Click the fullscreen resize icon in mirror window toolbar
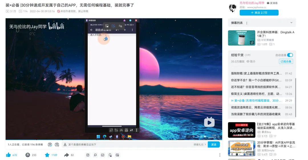Screen dimensions: 308x160 pos(111,130)
